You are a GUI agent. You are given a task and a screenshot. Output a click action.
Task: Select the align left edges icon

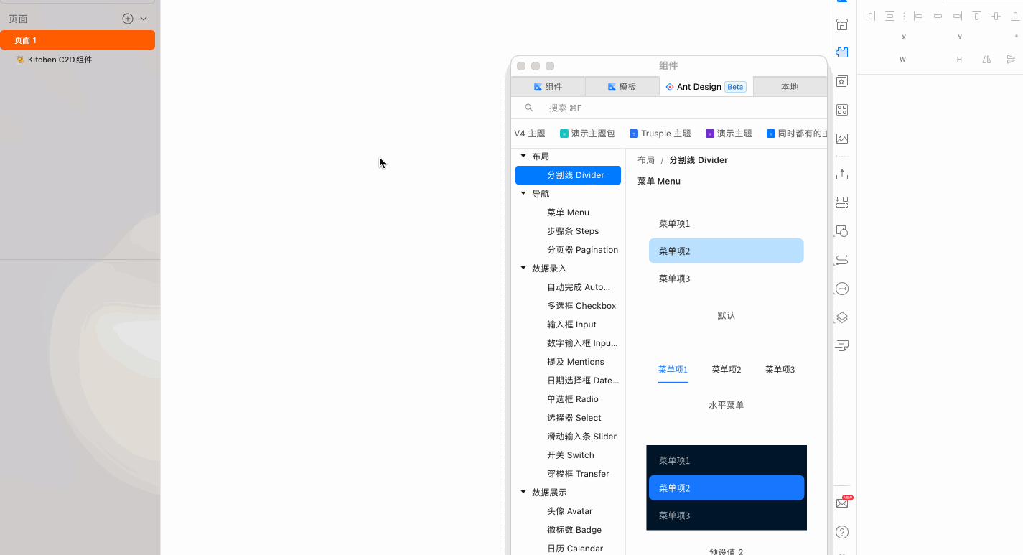pyautogui.click(x=917, y=16)
